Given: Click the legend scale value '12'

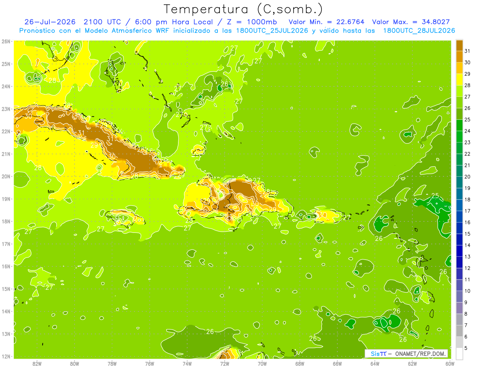Looking at the screenshot, I should [x=468, y=268].
